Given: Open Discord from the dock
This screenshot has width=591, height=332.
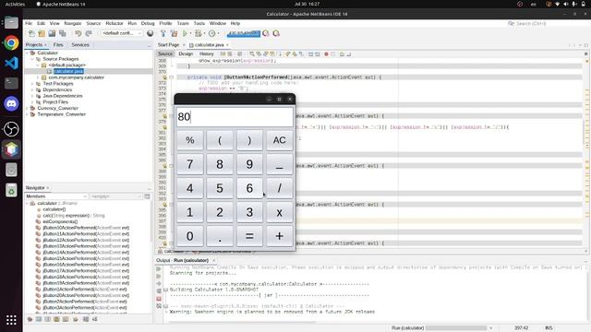Looking at the screenshot, I should [11, 103].
